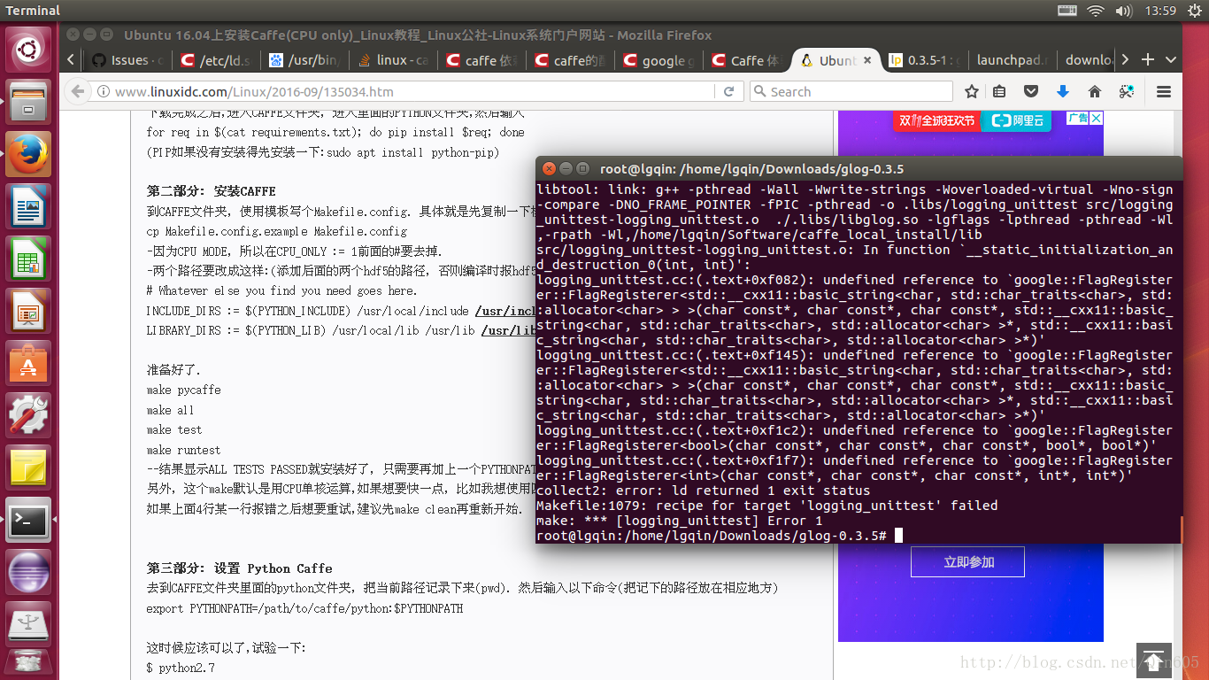Open Wi-Fi network menu in top panel
Screen dimensions: 1209x680
pyautogui.click(x=1096, y=11)
